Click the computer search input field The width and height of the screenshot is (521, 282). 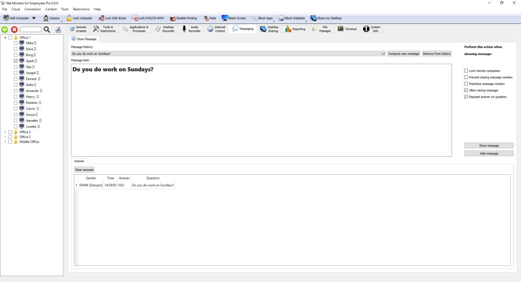point(31,30)
